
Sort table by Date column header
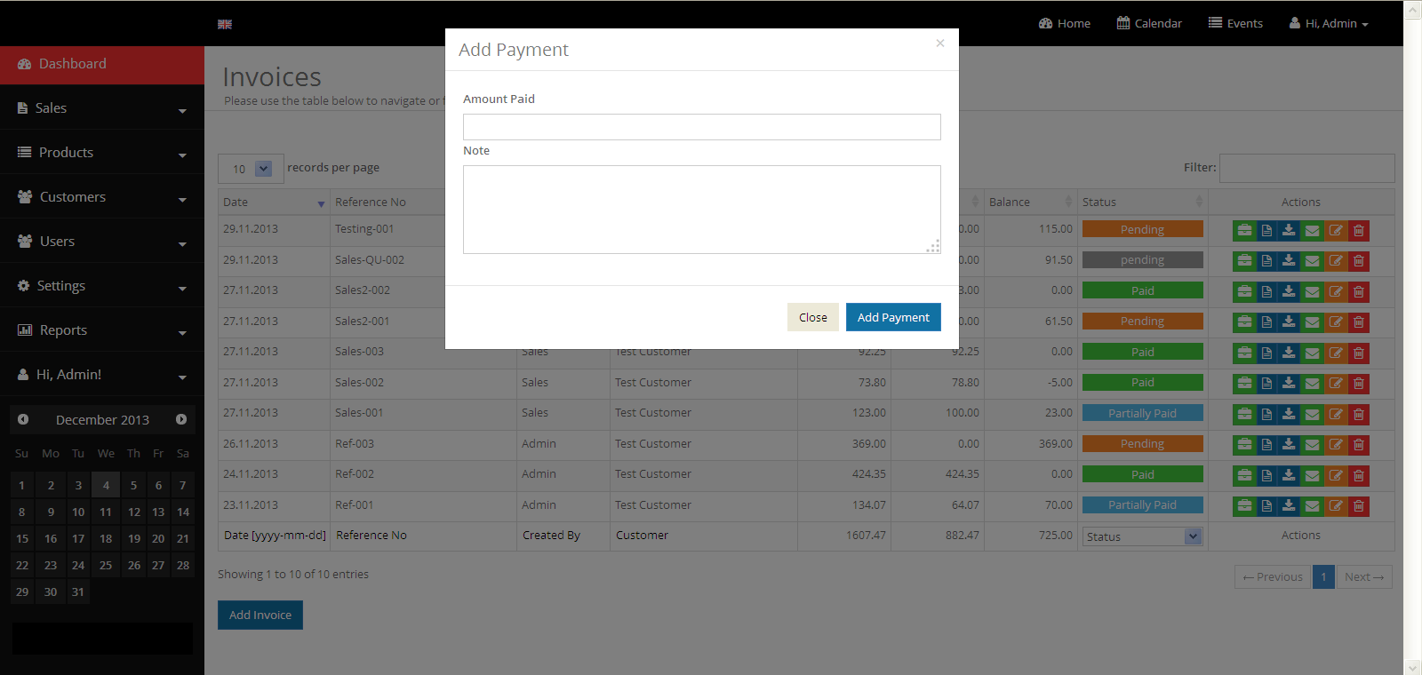[x=274, y=202]
